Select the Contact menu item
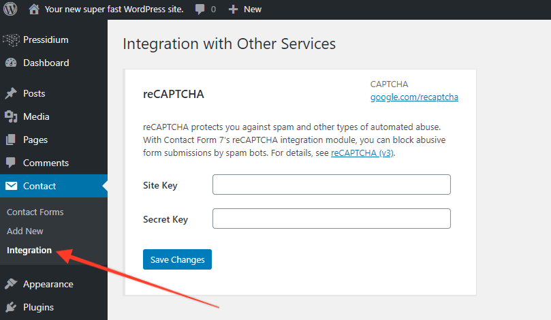Image resolution: width=551 pixels, height=320 pixels. pyautogui.click(x=40, y=186)
